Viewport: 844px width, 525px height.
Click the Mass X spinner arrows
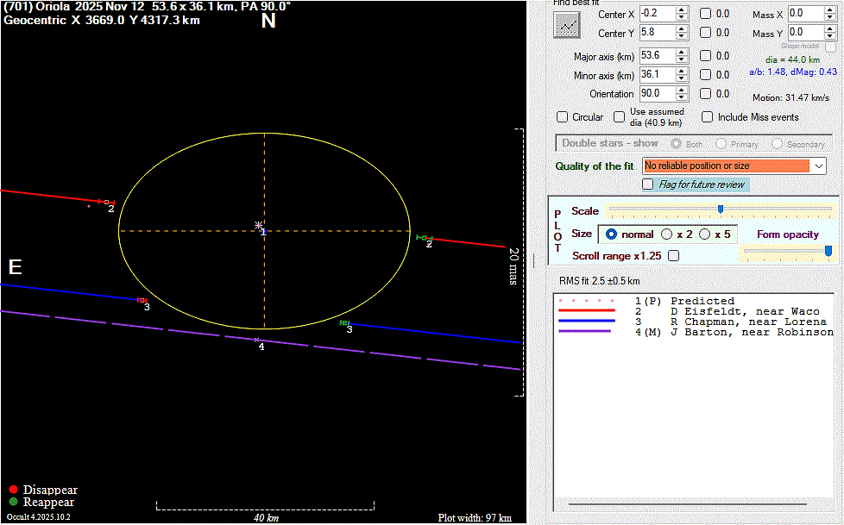830,14
